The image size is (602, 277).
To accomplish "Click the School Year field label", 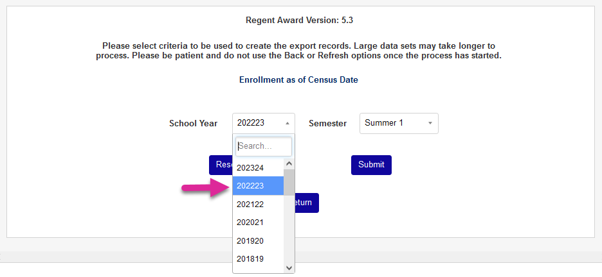I will pos(193,123).
